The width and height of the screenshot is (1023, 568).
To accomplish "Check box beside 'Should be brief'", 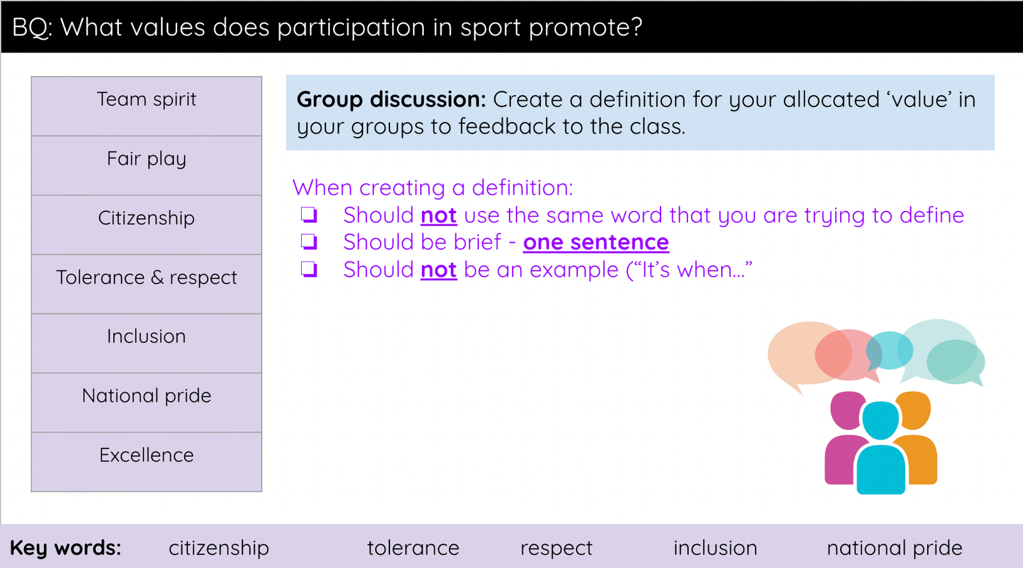I will [309, 242].
